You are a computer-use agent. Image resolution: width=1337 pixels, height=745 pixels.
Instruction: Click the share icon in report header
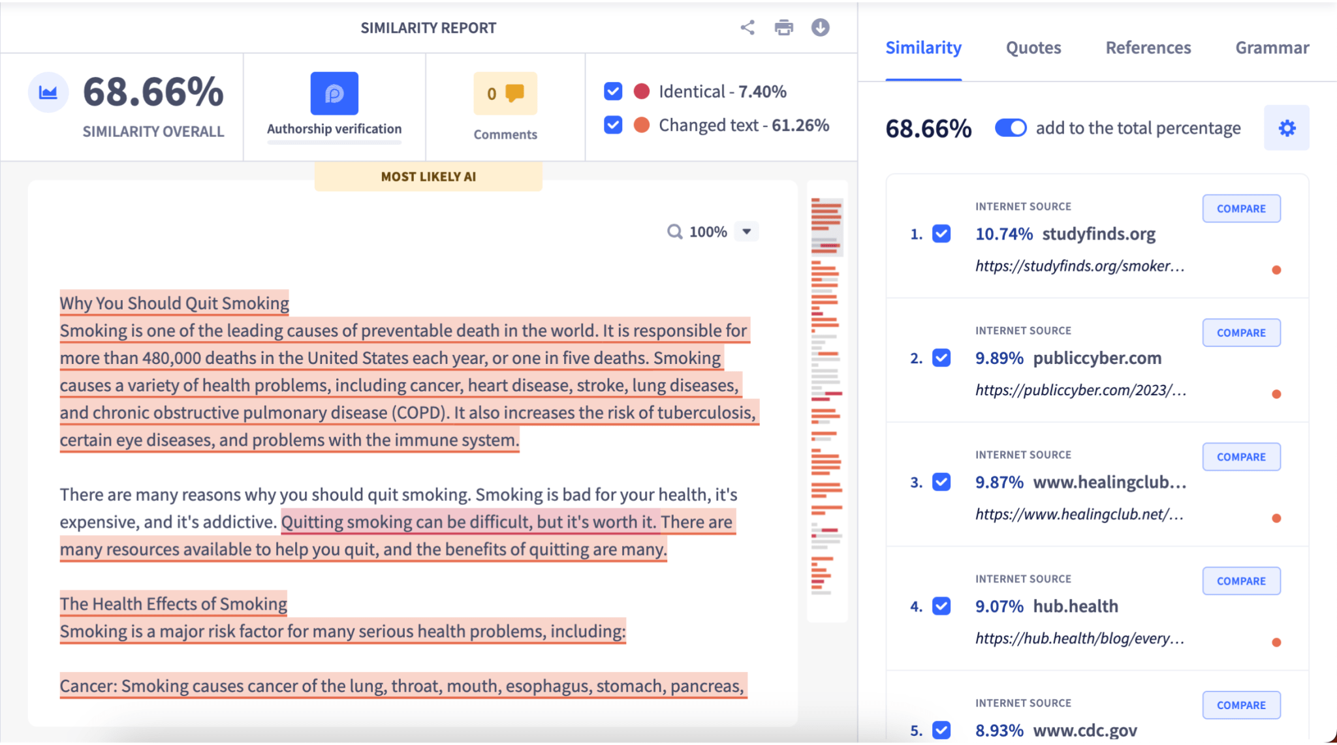pyautogui.click(x=747, y=27)
